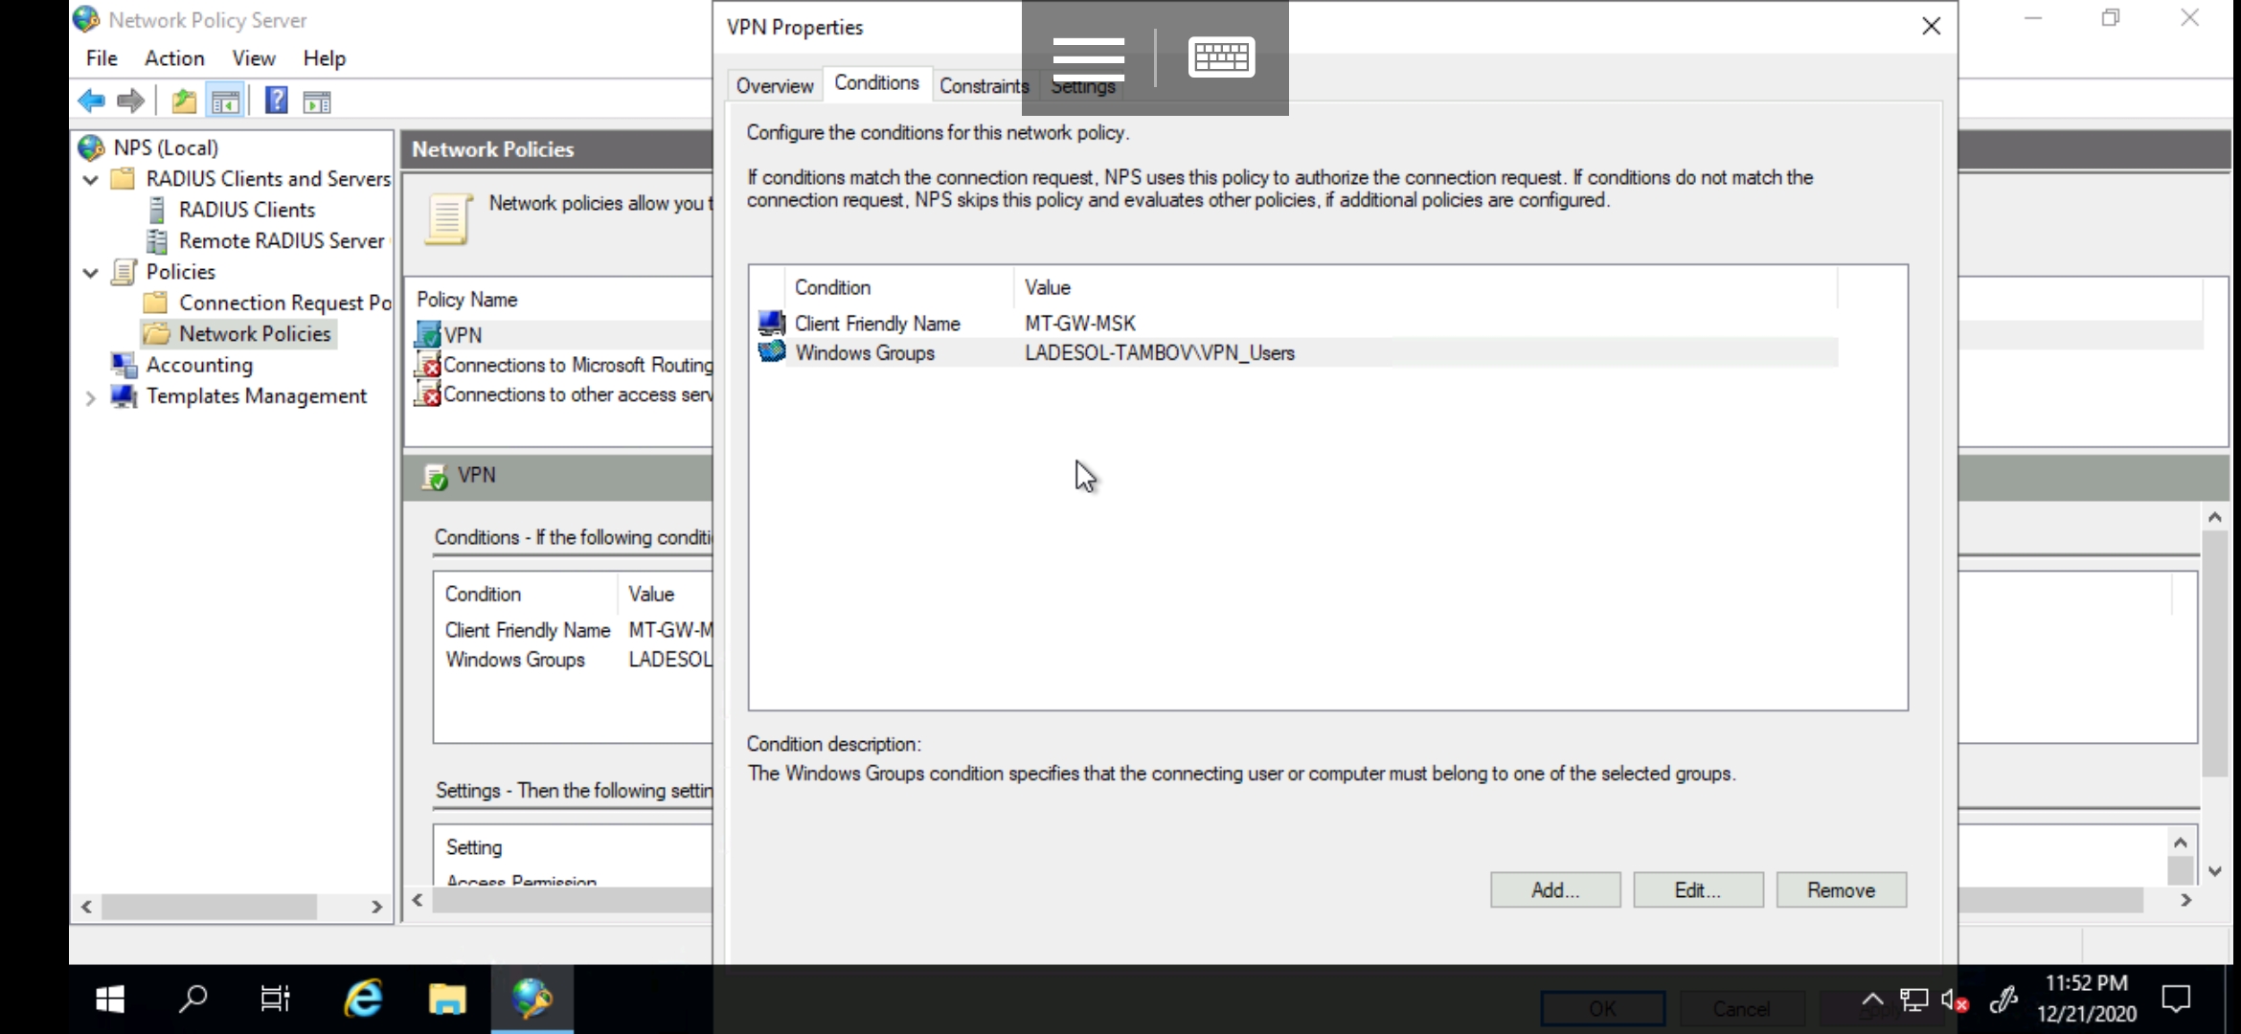2241x1034 pixels.
Task: Click Client Friendly Name condition icon
Action: coord(772,324)
